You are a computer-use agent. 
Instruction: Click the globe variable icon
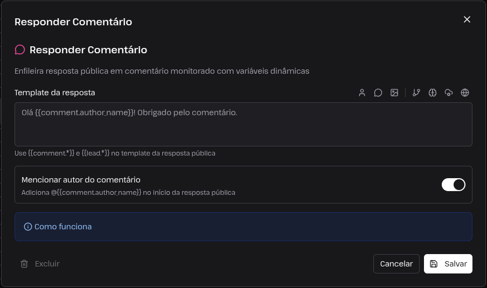465,93
